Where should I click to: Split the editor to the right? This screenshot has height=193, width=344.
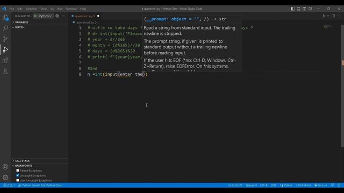333,16
